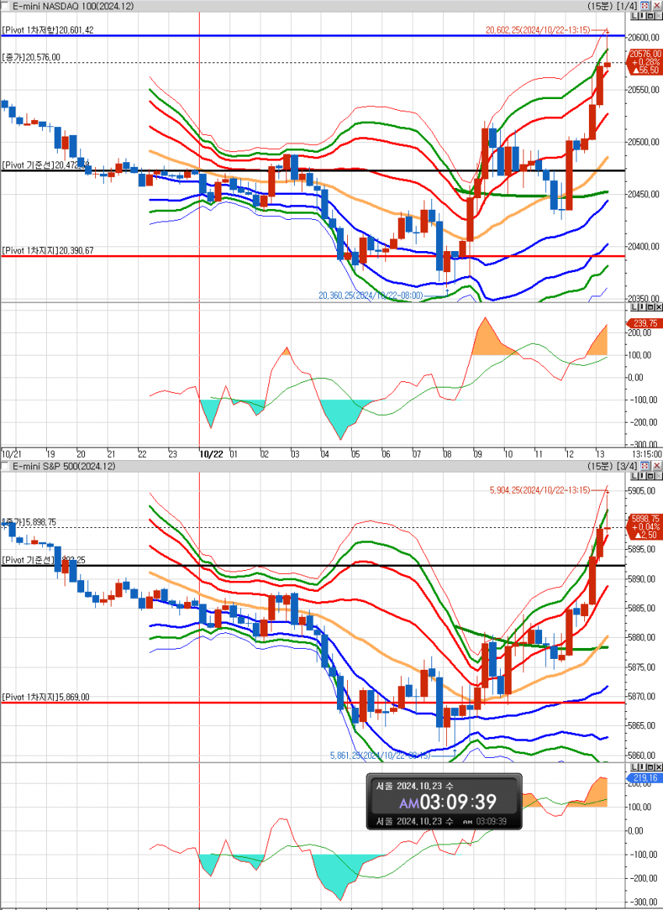Viewport: 663px width, 910px height.
Task: Expand the NASDAQ 100 chart with the blue maximize icon
Action: click(x=646, y=5)
